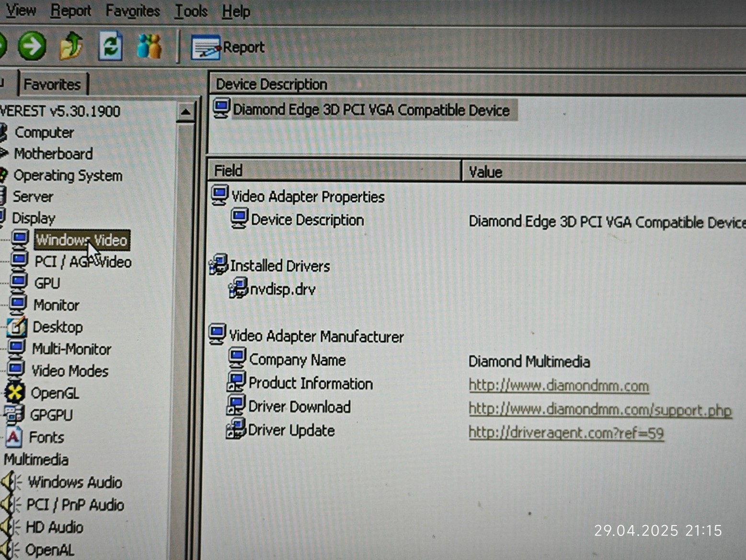Select the Diamond Multimedia value cell
746x560 pixels.
coord(529,362)
